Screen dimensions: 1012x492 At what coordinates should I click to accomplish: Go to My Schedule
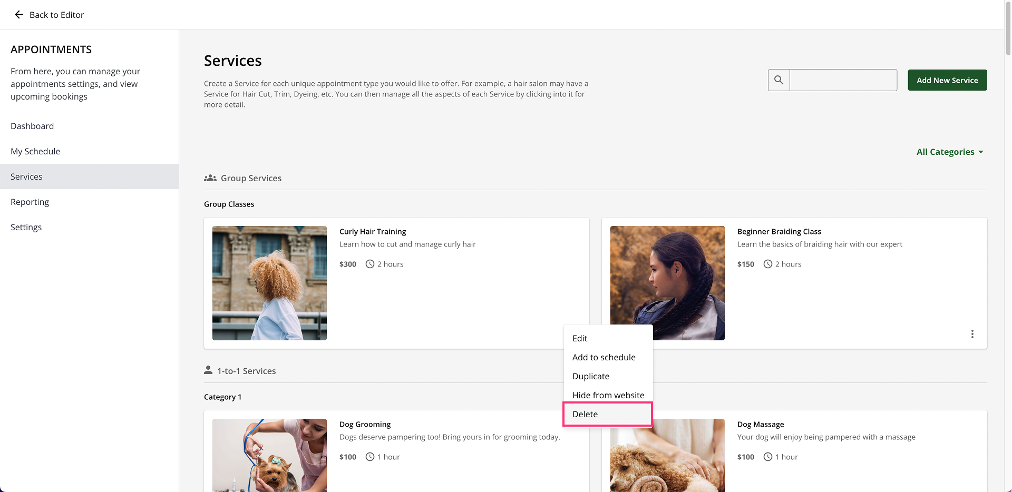90,151
